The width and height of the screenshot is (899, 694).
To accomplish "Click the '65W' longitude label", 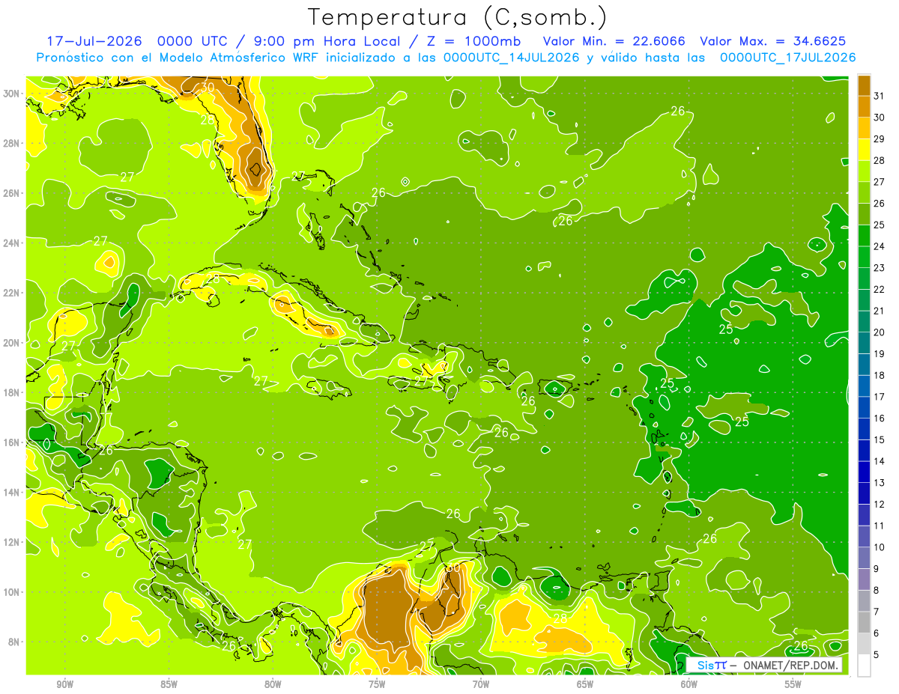I will 585,684.
